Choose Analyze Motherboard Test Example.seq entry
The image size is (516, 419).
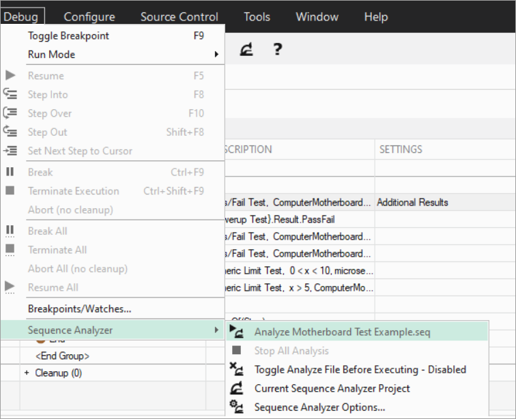pyautogui.click(x=357, y=332)
